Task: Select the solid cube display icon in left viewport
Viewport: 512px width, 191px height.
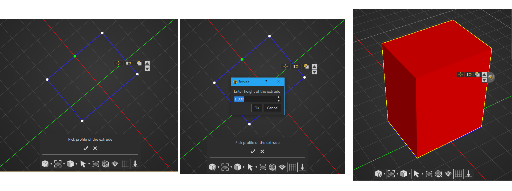Action: point(70,164)
